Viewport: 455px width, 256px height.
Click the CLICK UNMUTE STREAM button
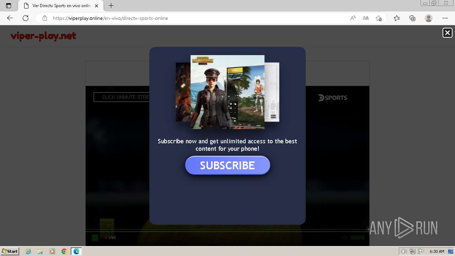122,97
